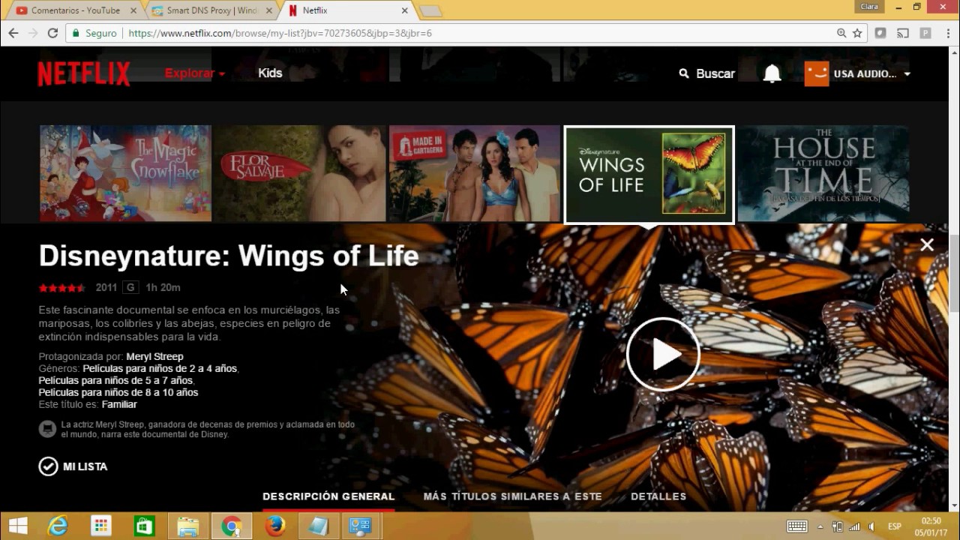Open the Windows Store taskbar icon
960x540 pixels.
coord(144,526)
